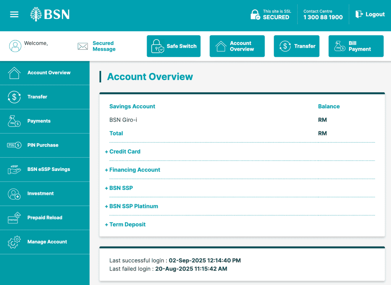The image size is (391, 285).
Task: Click the top Account Overview button label
Action: (242, 46)
